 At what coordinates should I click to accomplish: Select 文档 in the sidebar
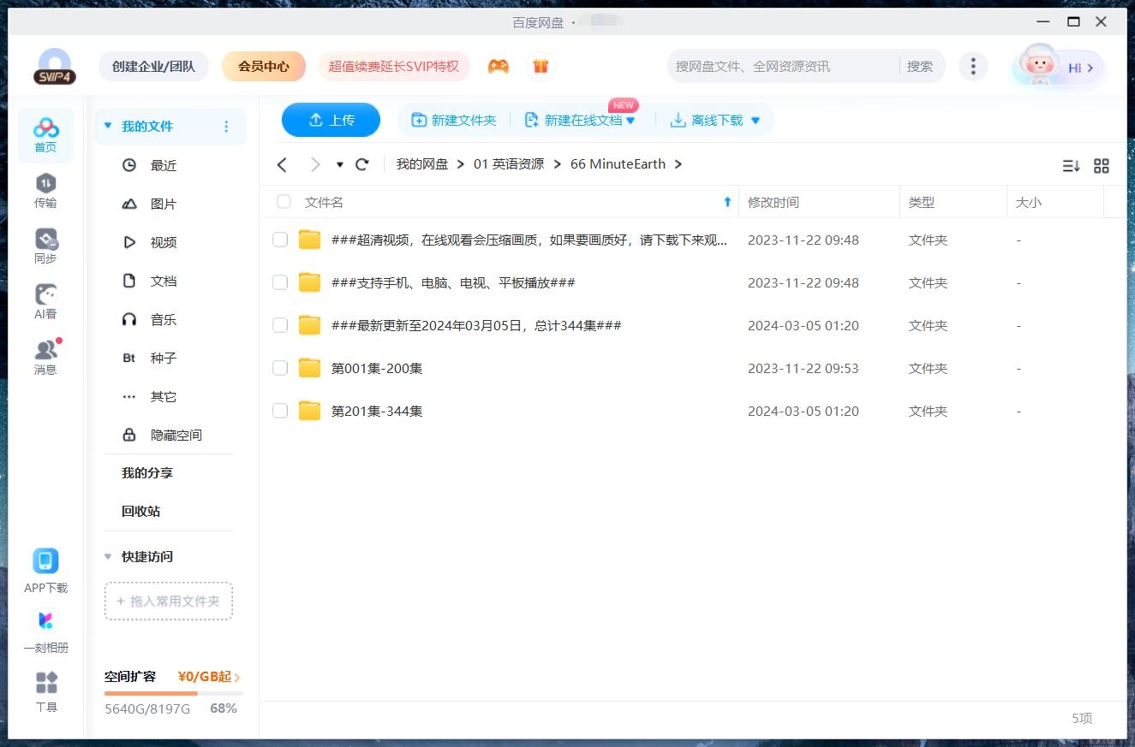point(164,281)
